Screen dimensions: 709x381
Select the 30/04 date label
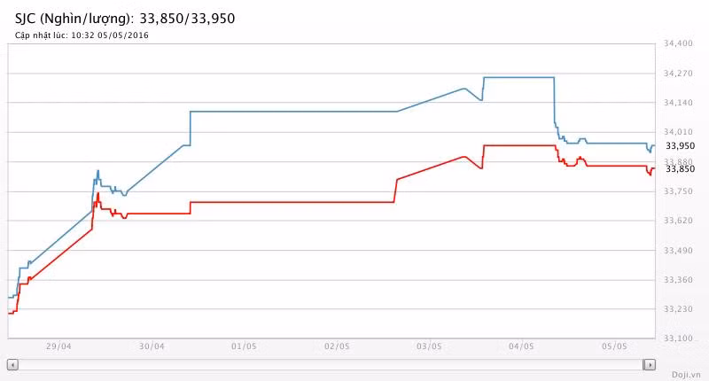tap(152, 346)
